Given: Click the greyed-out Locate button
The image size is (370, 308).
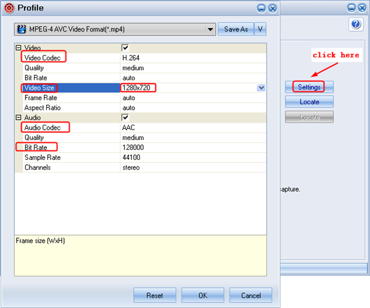Looking at the screenshot, I should [309, 117].
